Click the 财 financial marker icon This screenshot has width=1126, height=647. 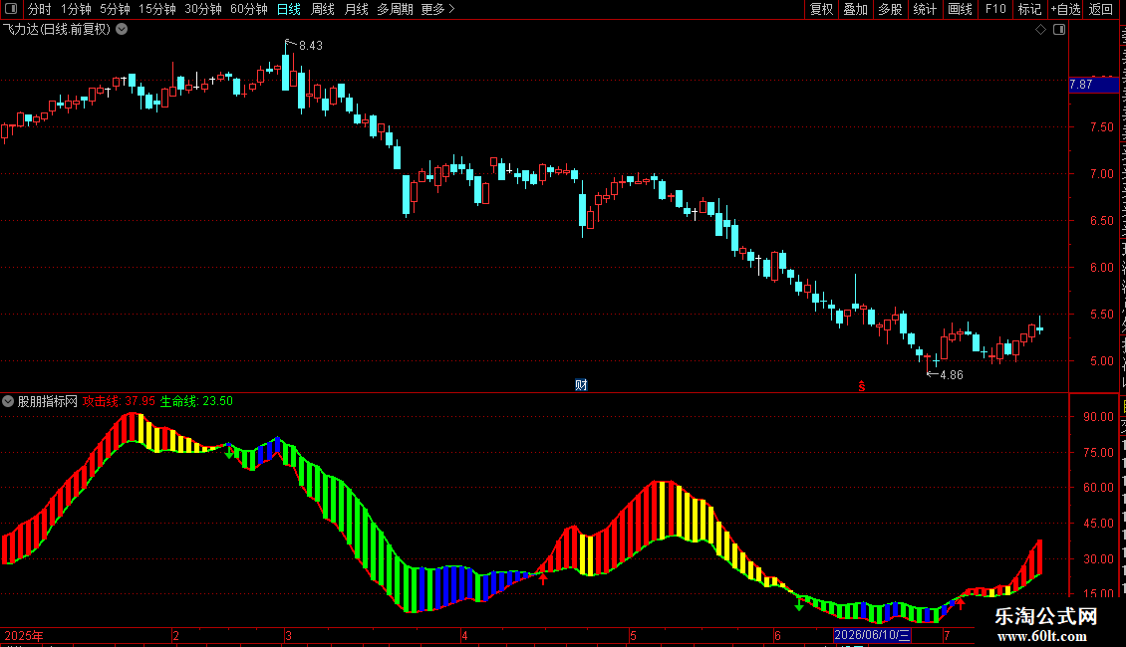581,385
